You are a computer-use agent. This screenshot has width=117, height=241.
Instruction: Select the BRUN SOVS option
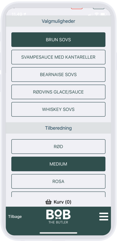pyautogui.click(x=58, y=40)
